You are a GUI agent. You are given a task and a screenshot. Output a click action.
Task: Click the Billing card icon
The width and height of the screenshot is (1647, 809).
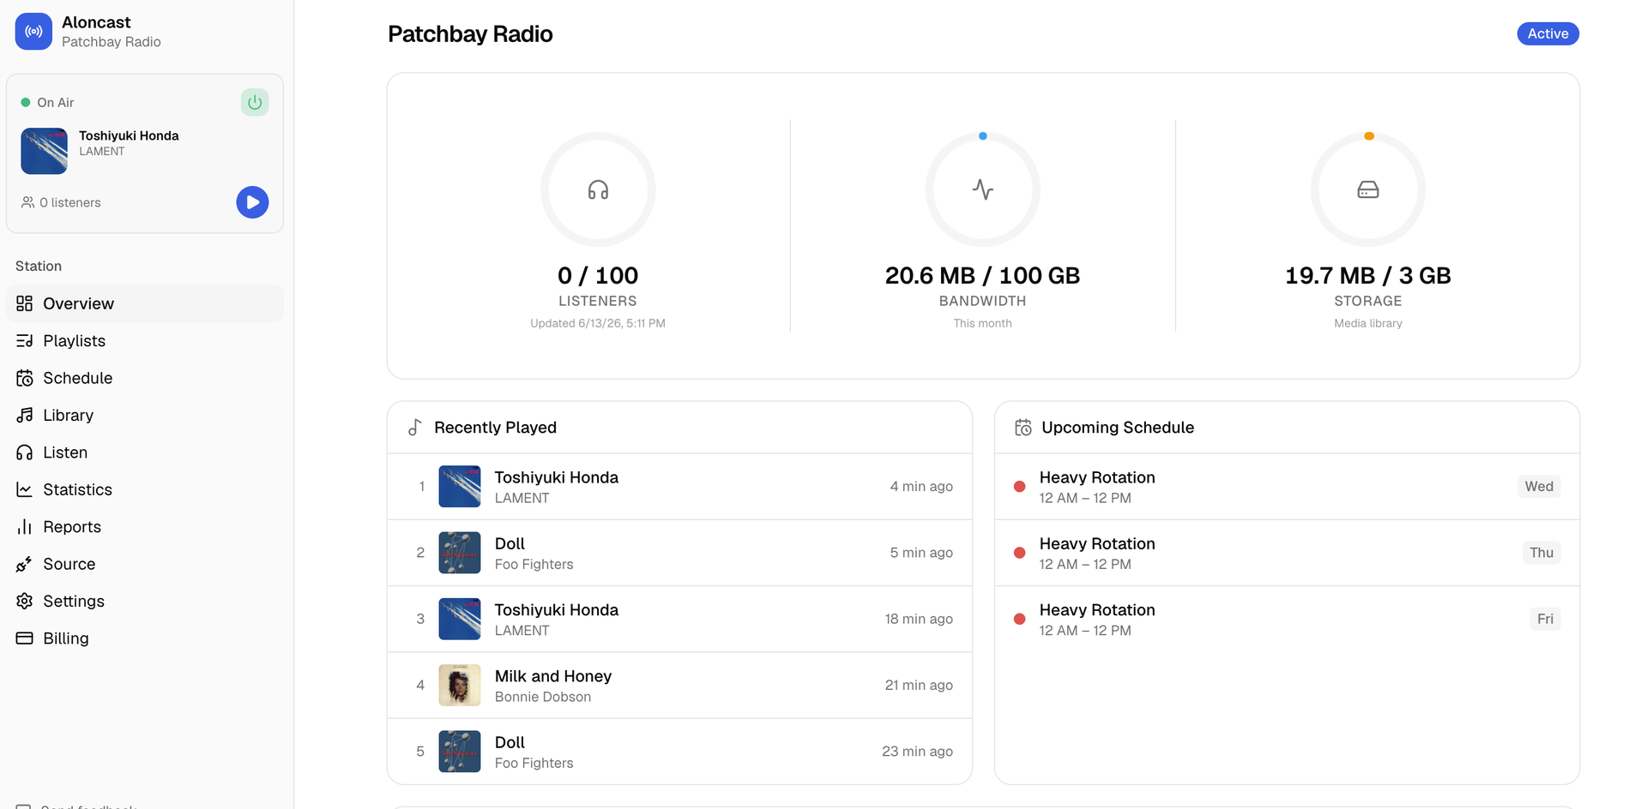pyautogui.click(x=25, y=638)
